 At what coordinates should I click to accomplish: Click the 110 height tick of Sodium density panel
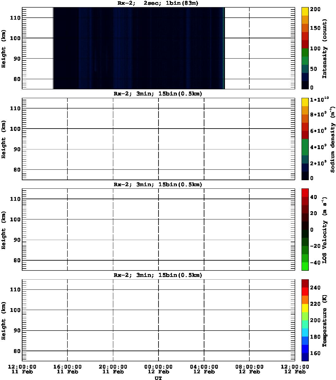[x=15, y=108]
